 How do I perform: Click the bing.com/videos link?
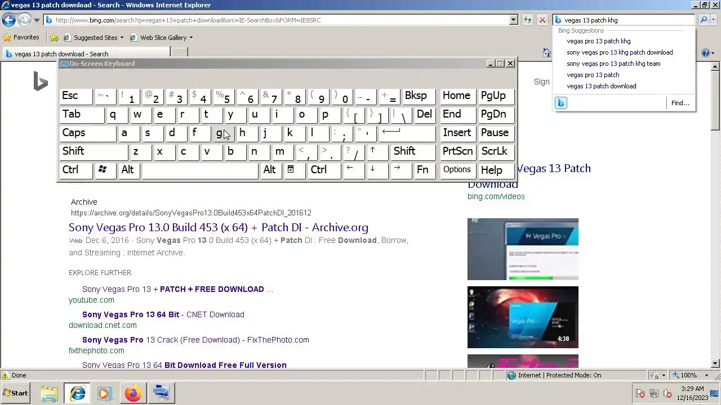tap(496, 196)
